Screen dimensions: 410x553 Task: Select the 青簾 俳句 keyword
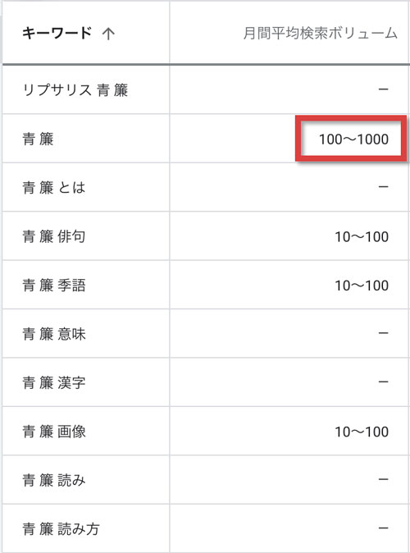click(54, 236)
